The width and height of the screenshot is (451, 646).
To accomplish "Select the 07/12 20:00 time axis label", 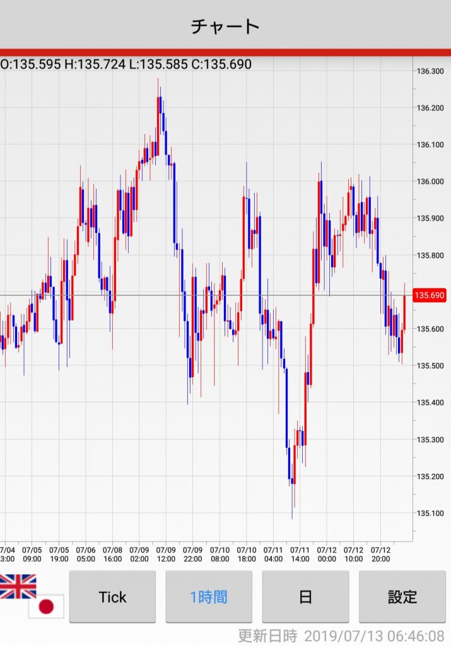I will (380, 554).
